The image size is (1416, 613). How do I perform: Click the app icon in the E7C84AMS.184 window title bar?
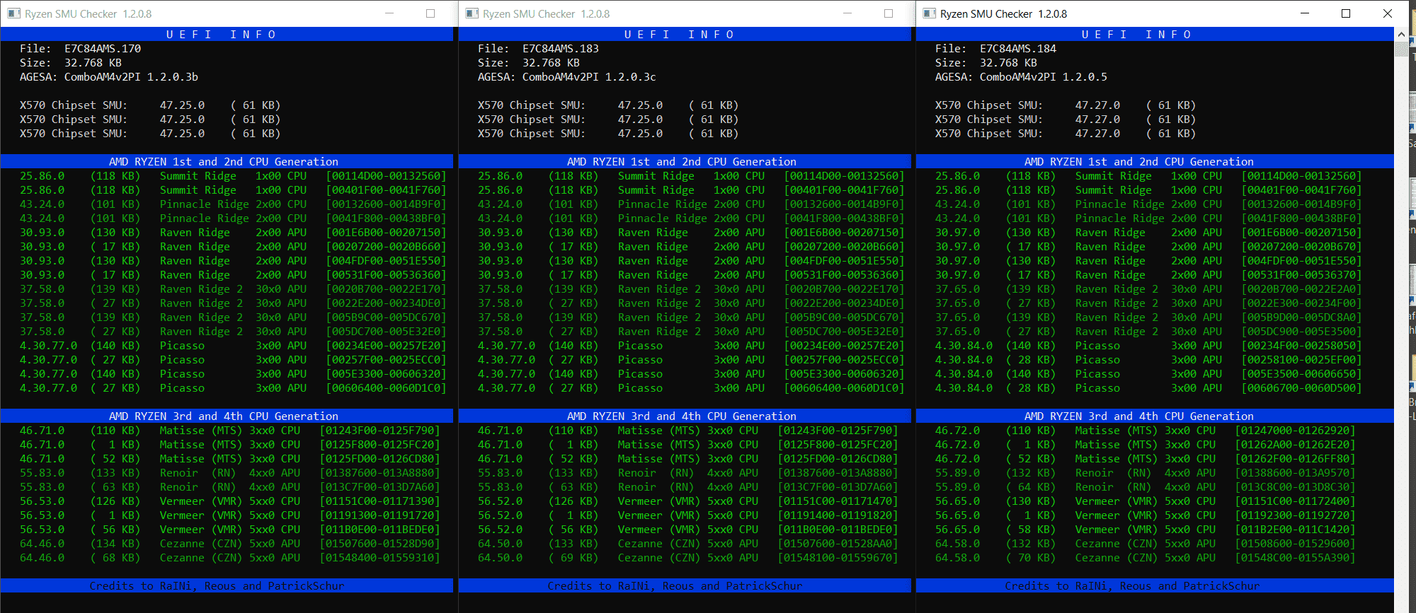(x=930, y=13)
